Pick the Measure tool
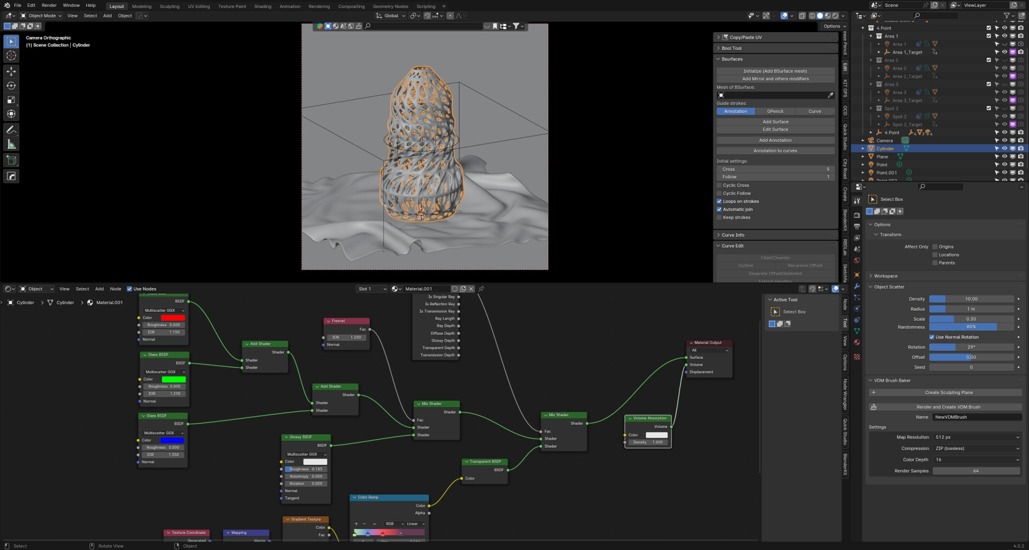1029x550 pixels. coord(11,144)
